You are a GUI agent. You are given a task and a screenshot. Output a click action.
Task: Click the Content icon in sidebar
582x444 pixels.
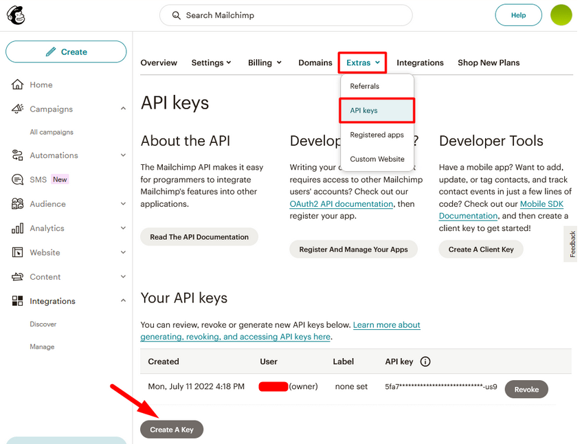tap(17, 277)
